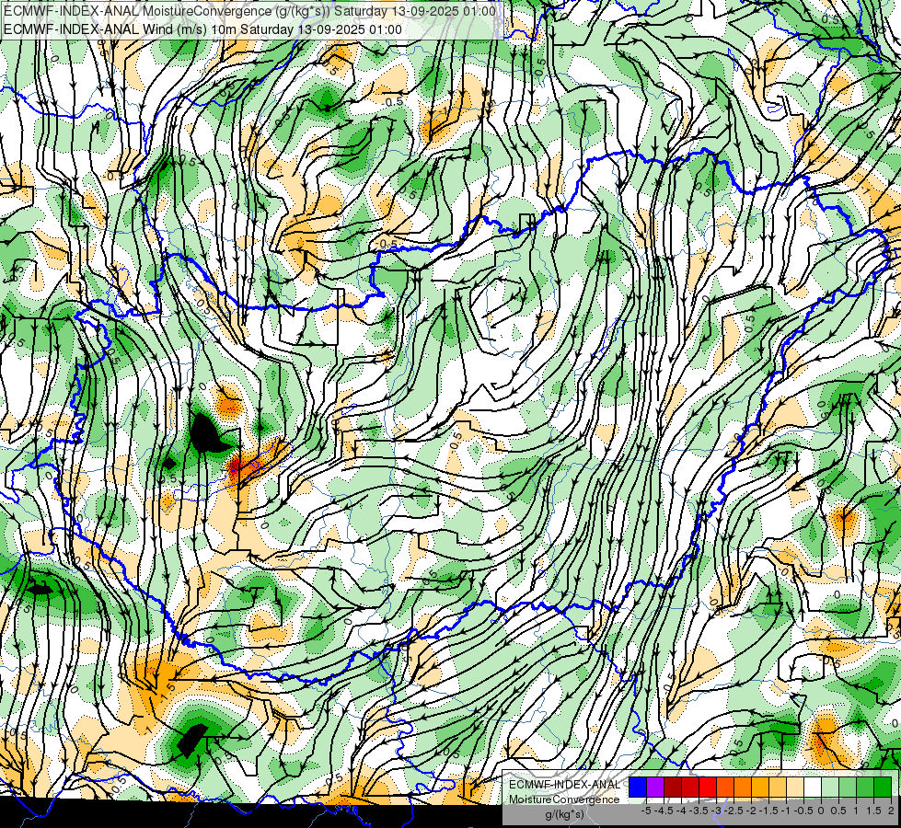
Task: Click the legend tick value -5
Action: [646, 811]
